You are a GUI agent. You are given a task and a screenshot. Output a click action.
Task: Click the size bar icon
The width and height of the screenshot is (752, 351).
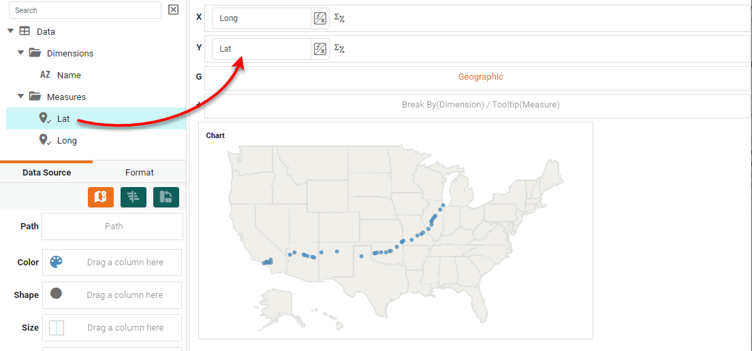57,328
